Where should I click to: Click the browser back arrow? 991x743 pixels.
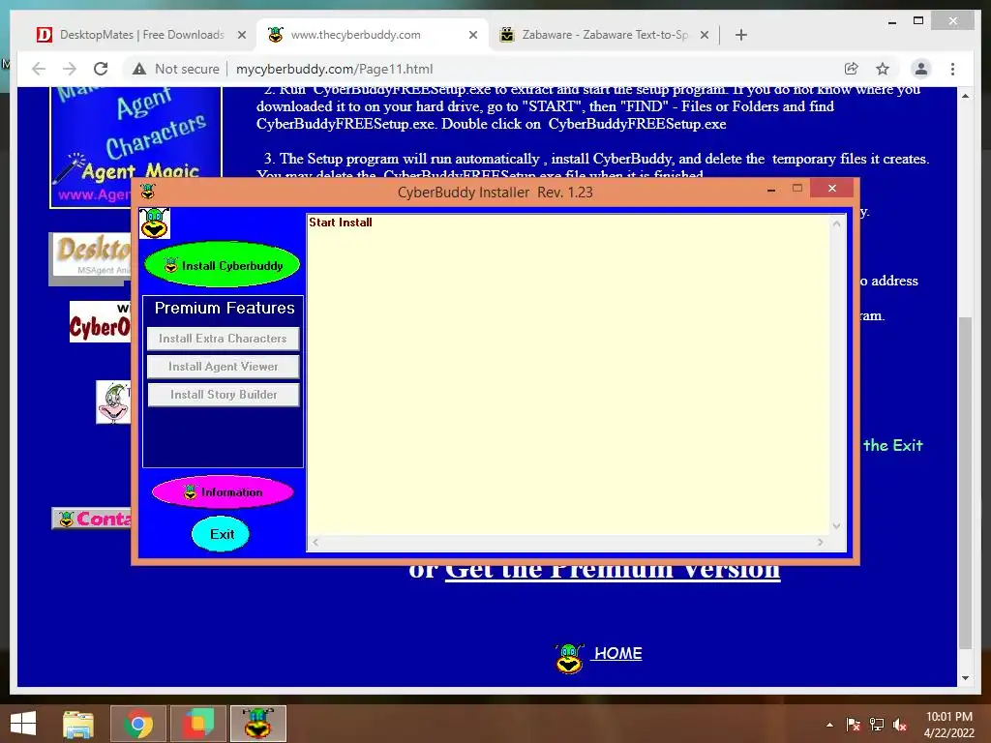coord(39,69)
